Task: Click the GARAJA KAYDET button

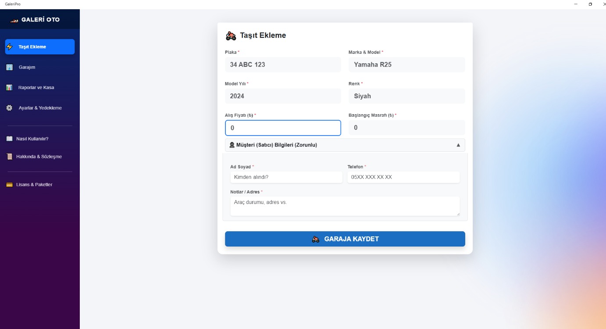Action: pyautogui.click(x=345, y=239)
